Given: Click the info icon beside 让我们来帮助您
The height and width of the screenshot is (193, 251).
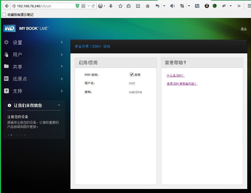Looking at the screenshot, I should pos(9,105).
